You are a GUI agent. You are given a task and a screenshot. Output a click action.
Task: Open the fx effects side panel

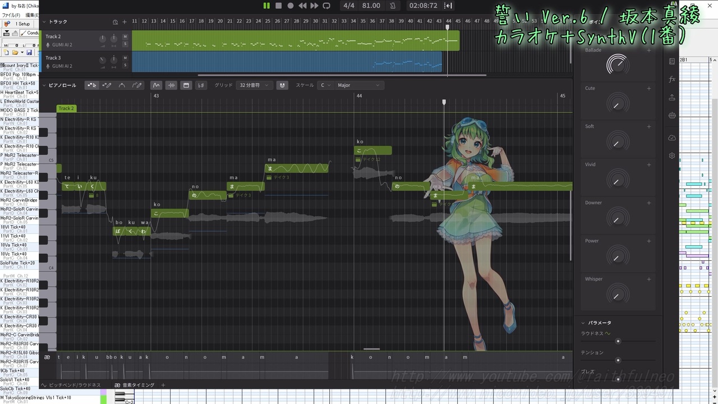tap(672, 80)
